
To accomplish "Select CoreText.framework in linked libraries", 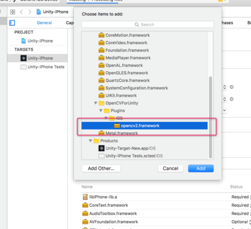I will (109, 205).
